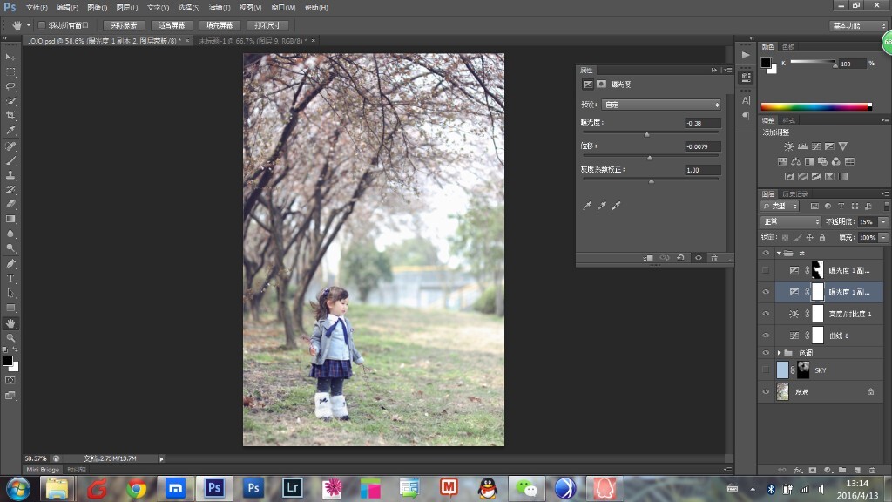Screen dimensions: 892x502
Task: Show the SKY layer
Action: coord(766,370)
